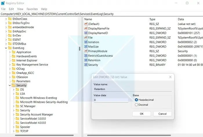Collapse the selected Security key

(x=10, y=85)
